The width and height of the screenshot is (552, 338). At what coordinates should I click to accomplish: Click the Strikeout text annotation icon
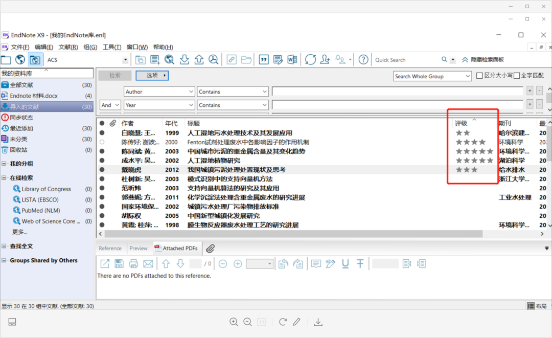point(360,264)
